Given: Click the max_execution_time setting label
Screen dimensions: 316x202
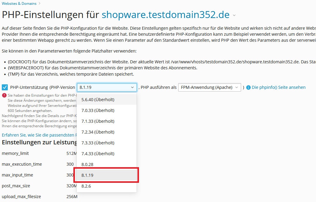Looking at the screenshot, I should [22, 164].
